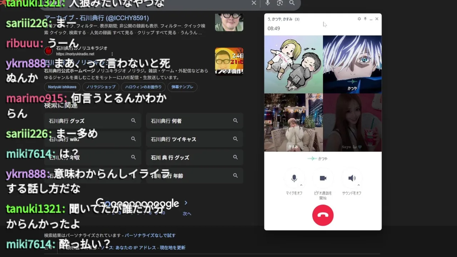
Task: Clear the Google search box text
Action: coord(254,3)
